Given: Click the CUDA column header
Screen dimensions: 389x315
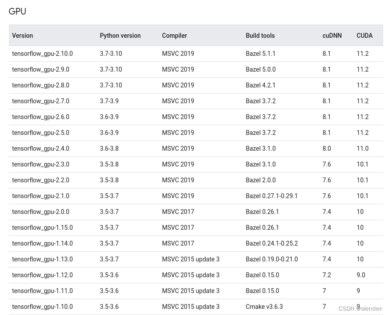Looking at the screenshot, I should coord(364,36).
